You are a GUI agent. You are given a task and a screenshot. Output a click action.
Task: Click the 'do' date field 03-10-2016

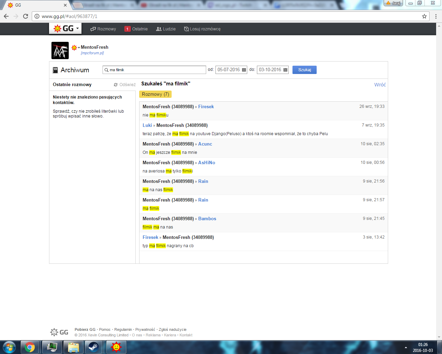coord(270,69)
